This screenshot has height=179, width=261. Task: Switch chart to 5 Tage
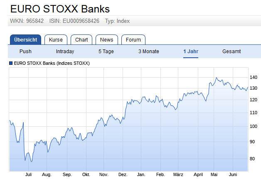[x=106, y=51]
